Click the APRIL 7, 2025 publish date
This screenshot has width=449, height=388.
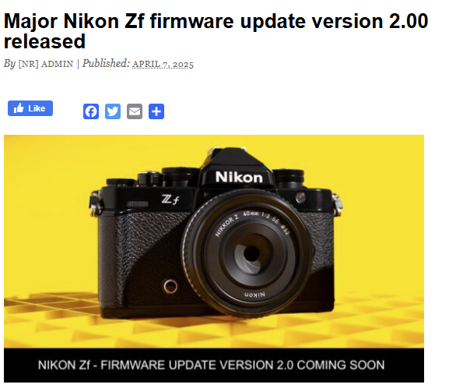163,64
